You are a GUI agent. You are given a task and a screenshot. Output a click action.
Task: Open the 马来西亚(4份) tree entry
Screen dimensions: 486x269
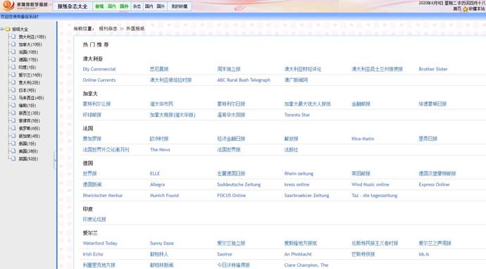pos(31,98)
